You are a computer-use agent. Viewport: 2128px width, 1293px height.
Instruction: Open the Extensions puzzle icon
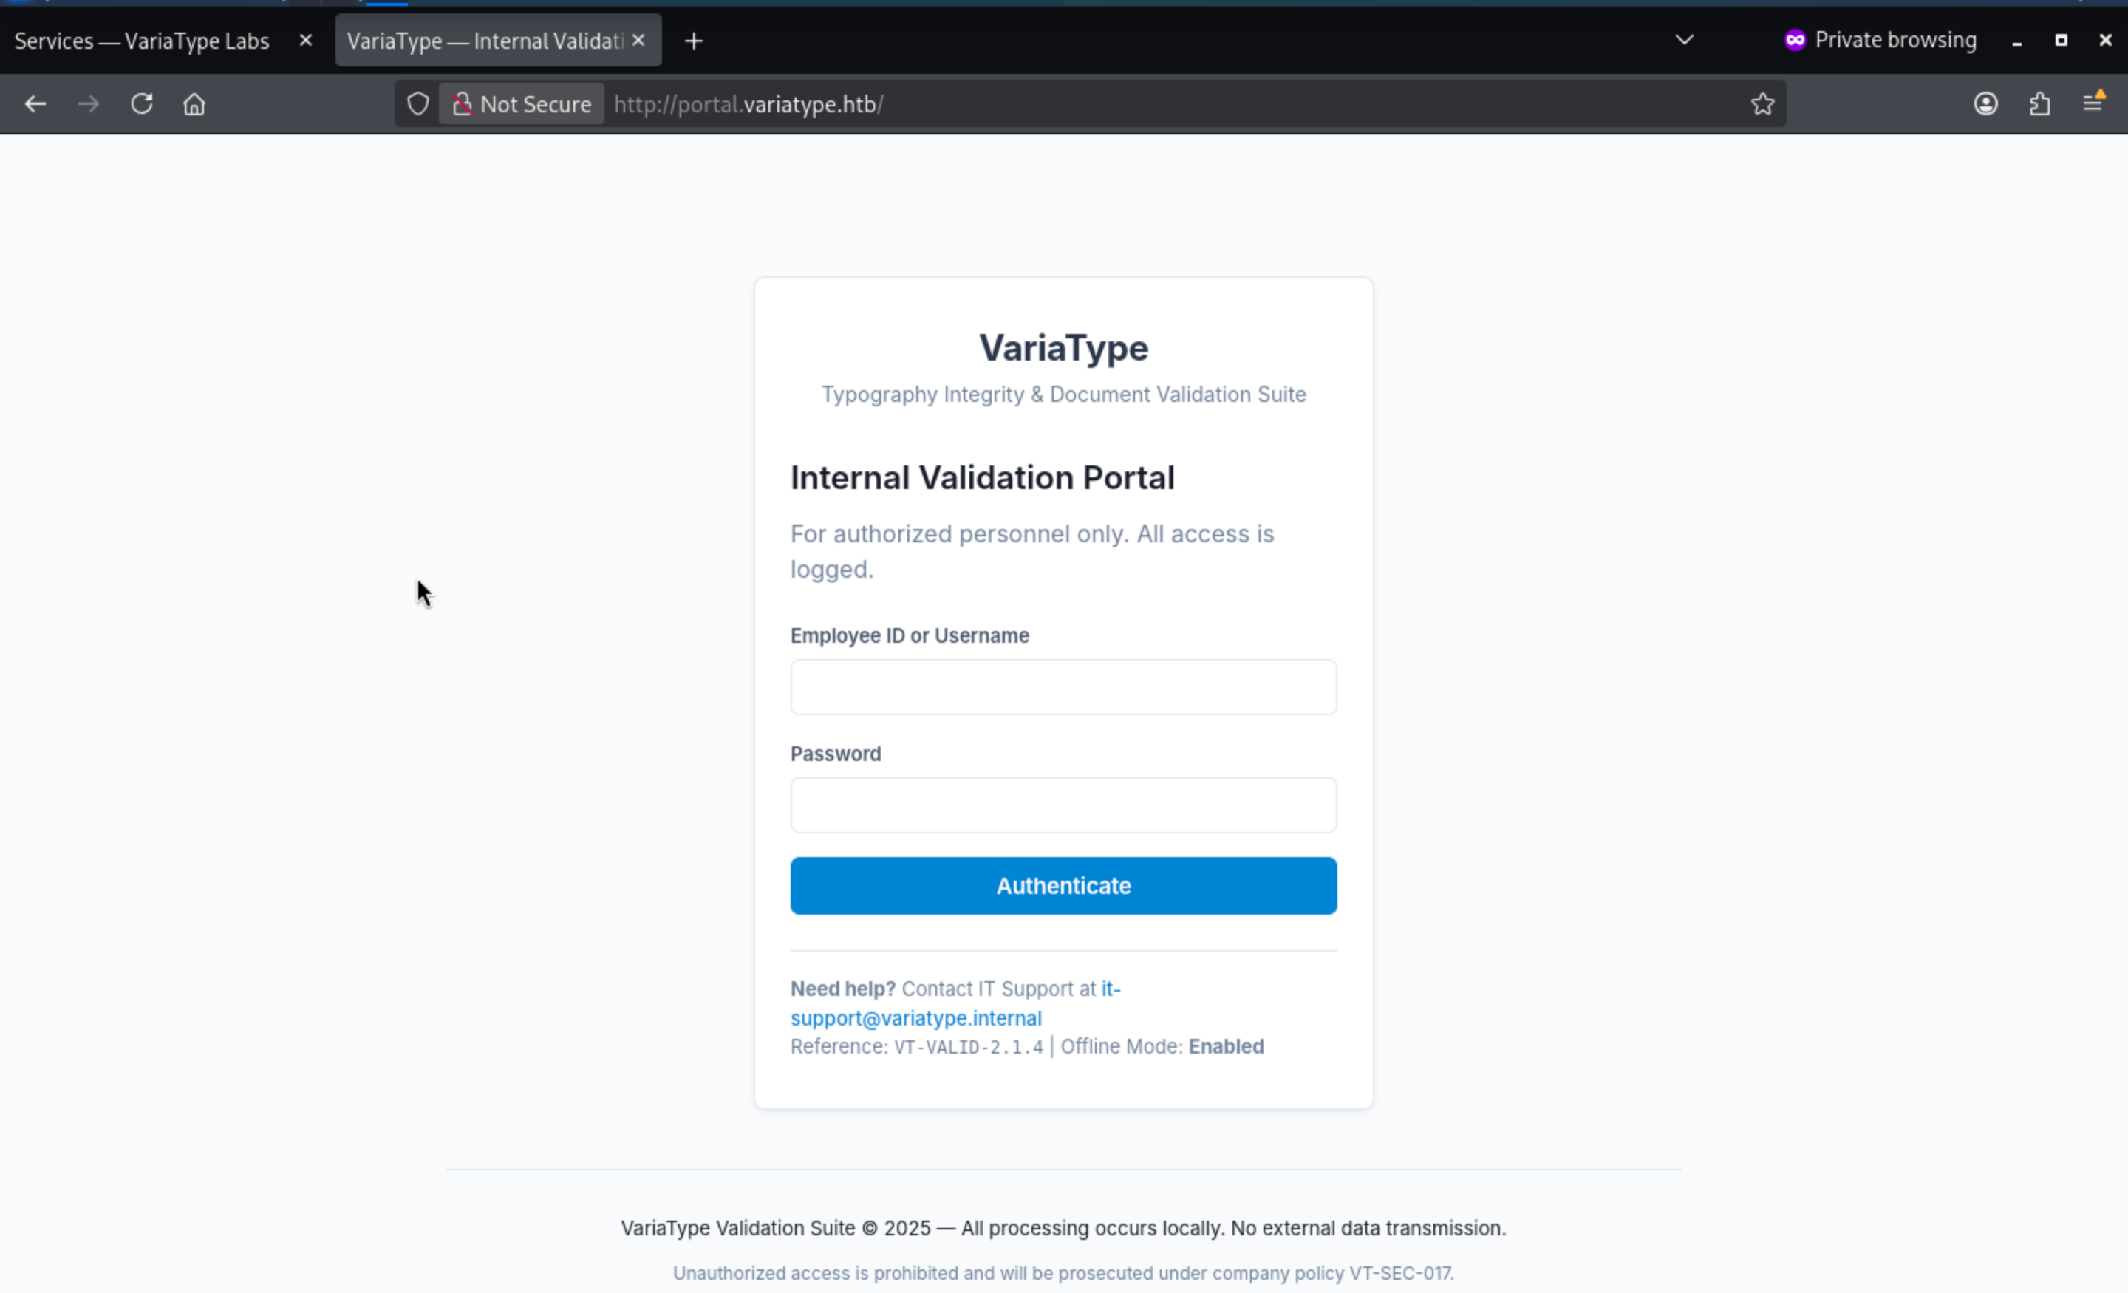tap(2040, 104)
